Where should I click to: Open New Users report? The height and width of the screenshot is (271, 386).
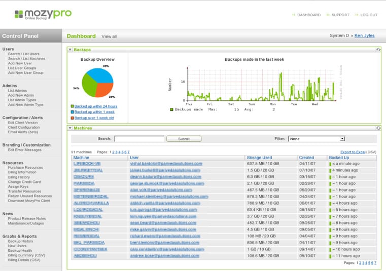coord(17,246)
